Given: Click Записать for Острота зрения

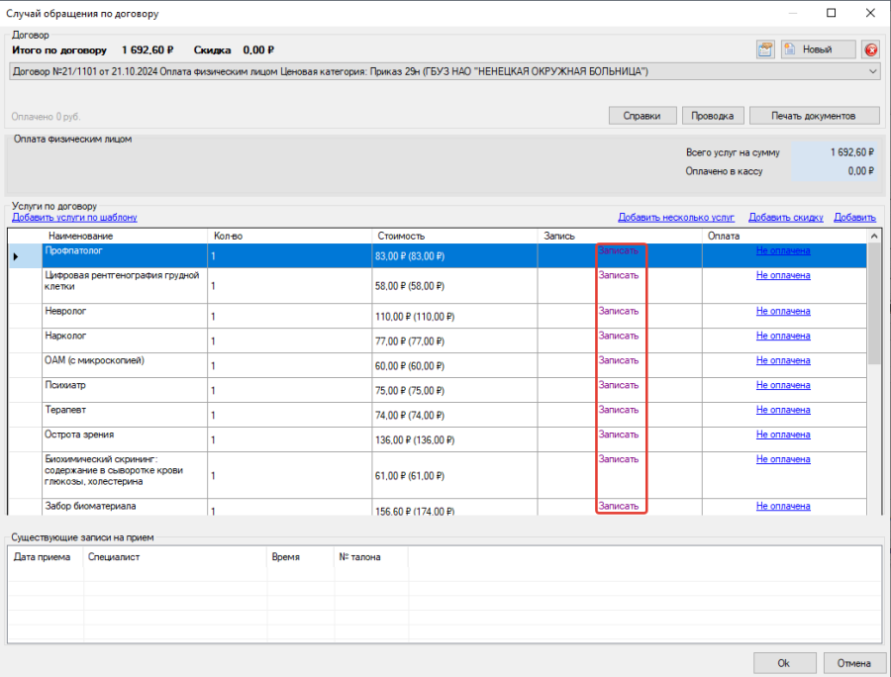Looking at the screenshot, I should click(618, 435).
